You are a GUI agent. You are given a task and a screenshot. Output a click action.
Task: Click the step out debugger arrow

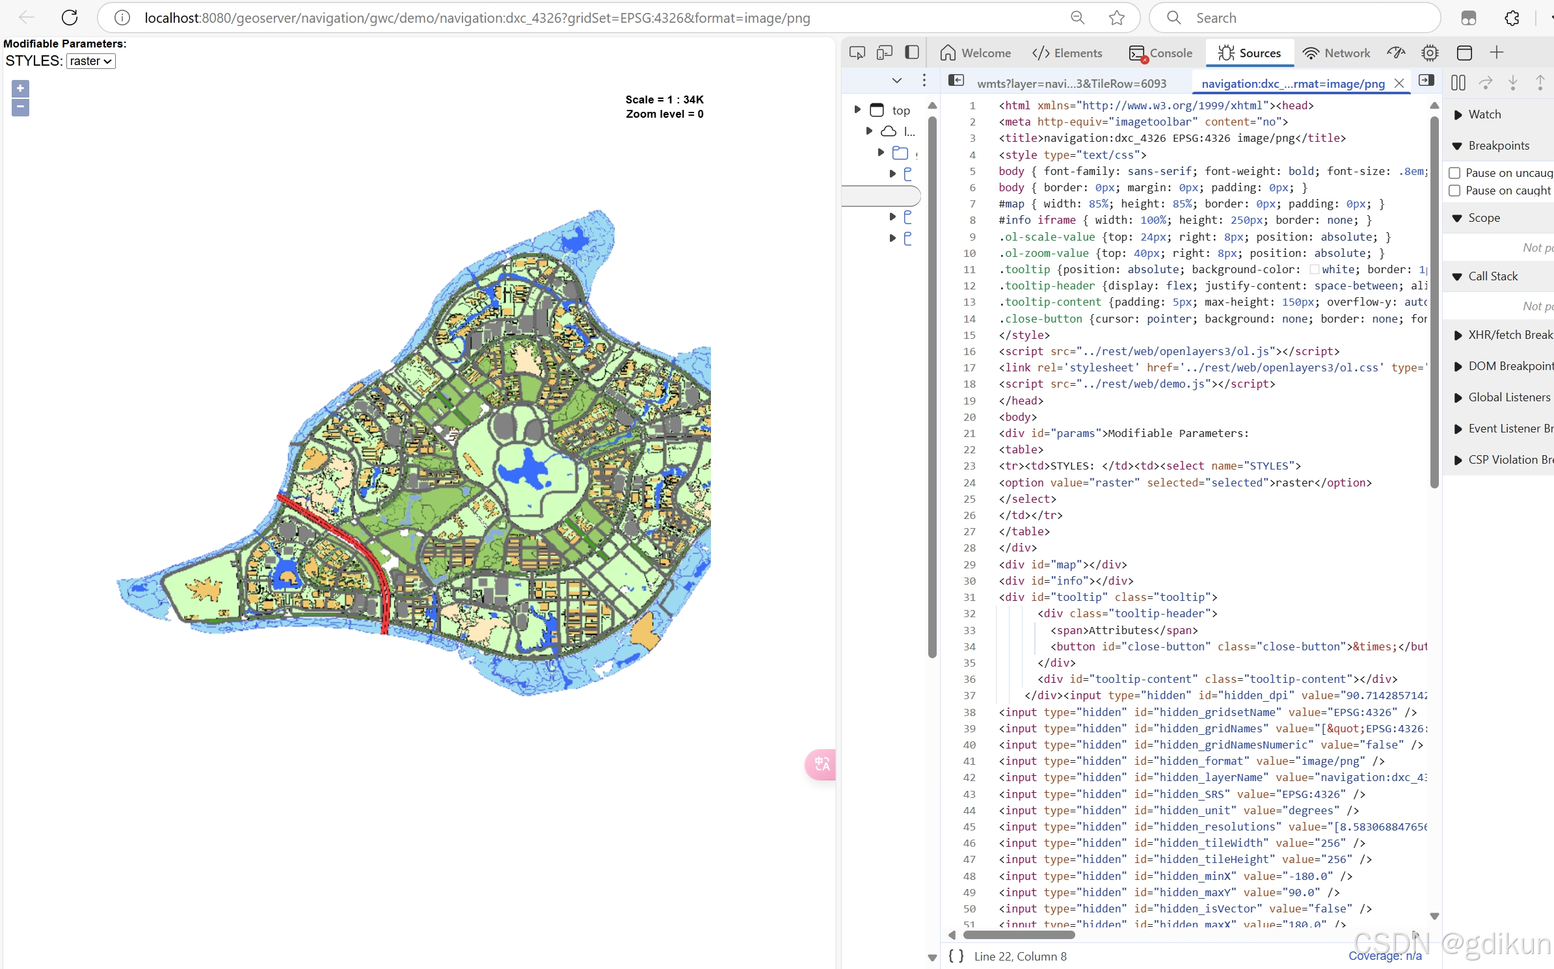pyautogui.click(x=1540, y=83)
